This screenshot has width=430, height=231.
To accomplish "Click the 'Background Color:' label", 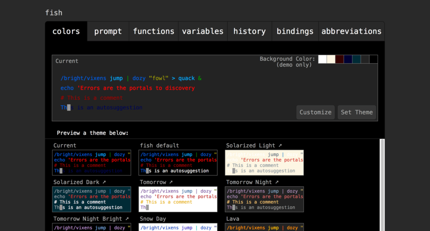I will [x=287, y=59].
